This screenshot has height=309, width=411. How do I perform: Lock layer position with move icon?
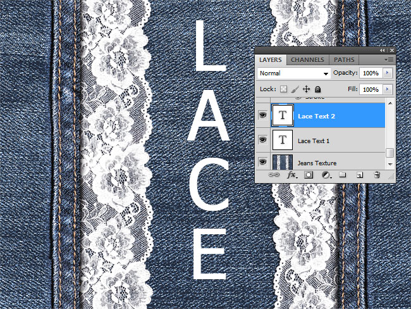pyautogui.click(x=306, y=90)
